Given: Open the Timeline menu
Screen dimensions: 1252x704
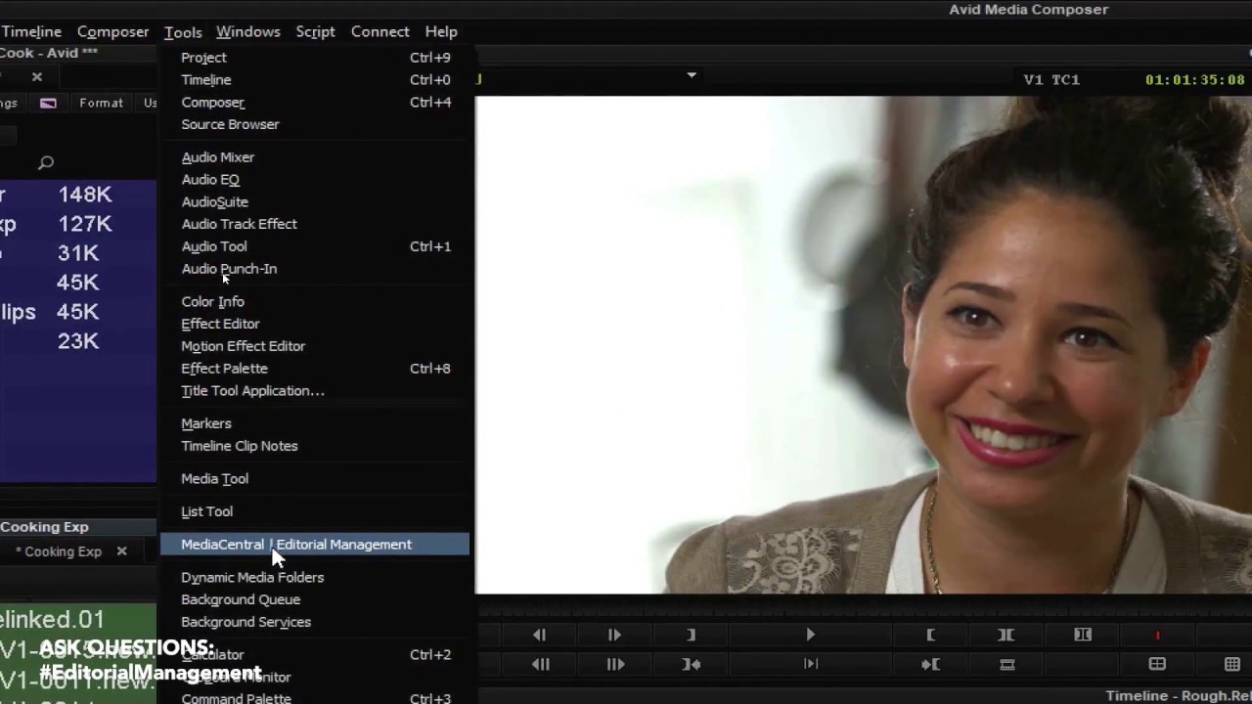Looking at the screenshot, I should coord(31,31).
